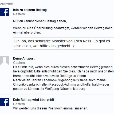Click 'also doch, wer hätte das gedacht :)' line
Screen dimensions: 114x114
pyautogui.click(x=44, y=46)
